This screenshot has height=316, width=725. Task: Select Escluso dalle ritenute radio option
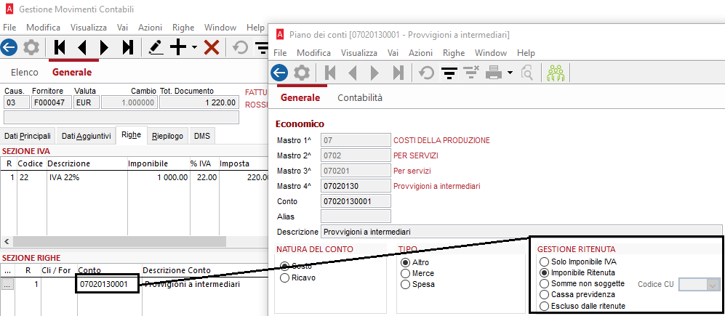click(544, 306)
